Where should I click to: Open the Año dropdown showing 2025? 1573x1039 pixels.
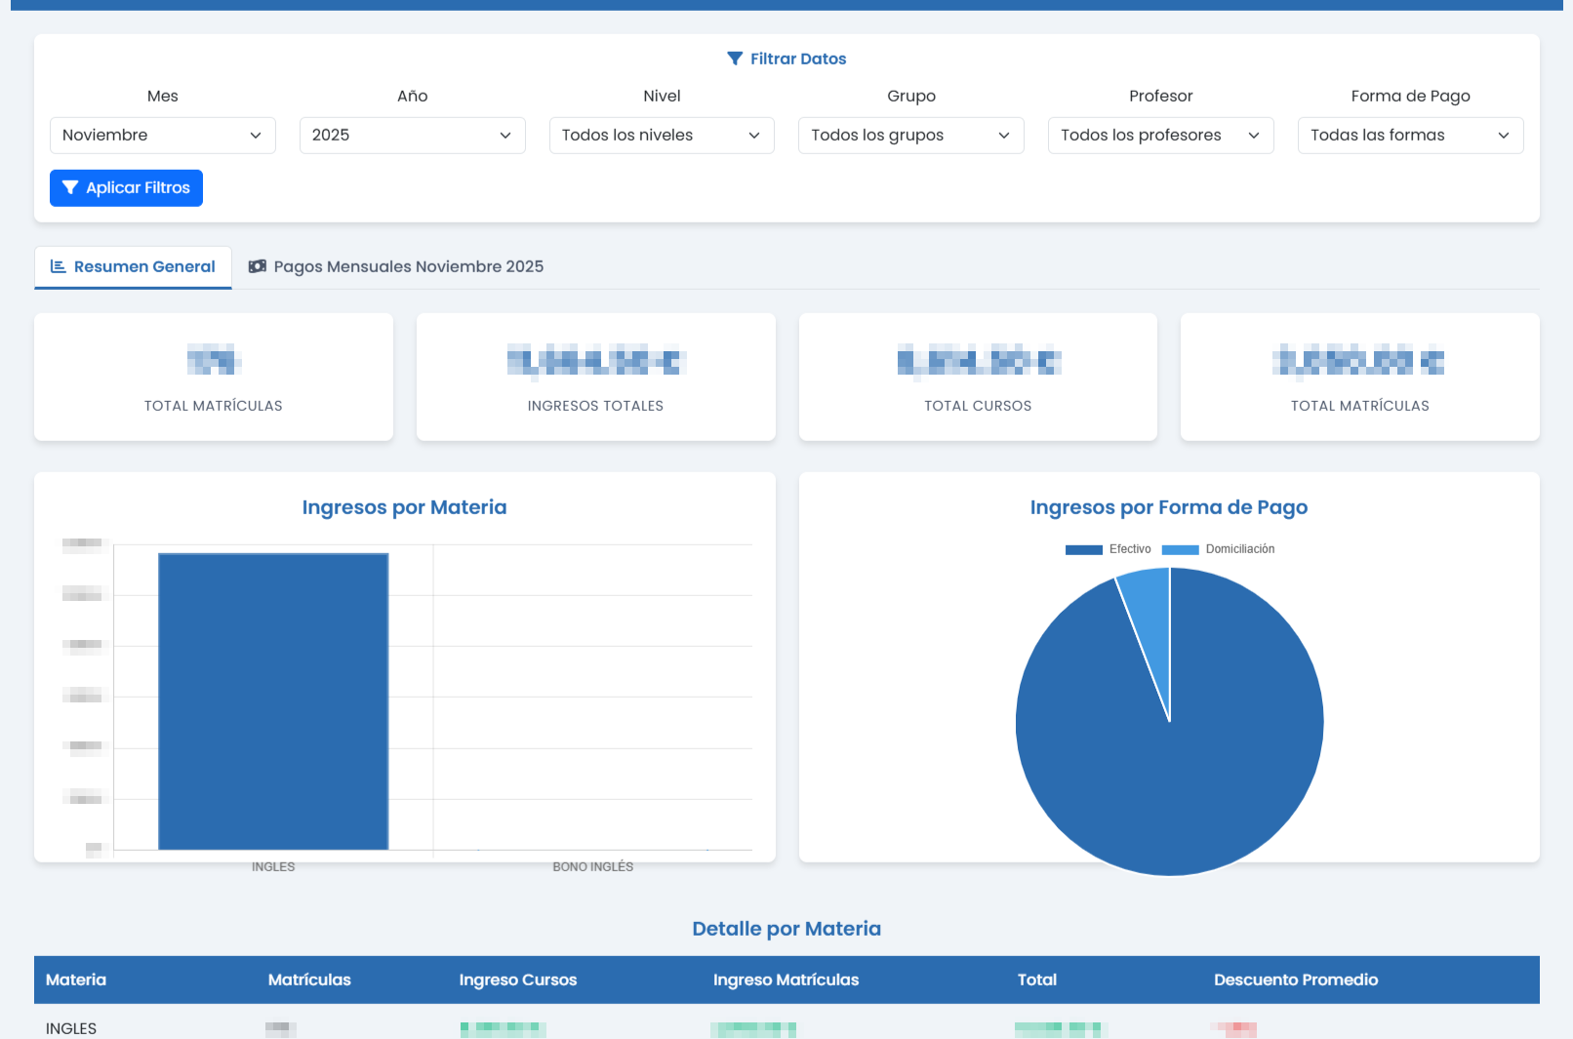412,136
